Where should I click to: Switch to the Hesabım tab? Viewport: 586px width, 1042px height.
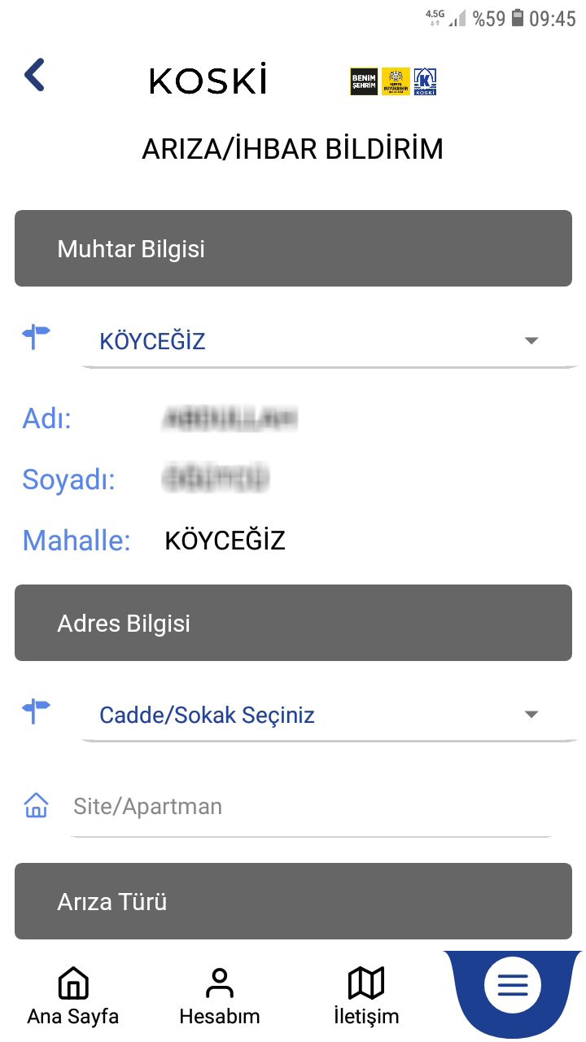click(220, 996)
